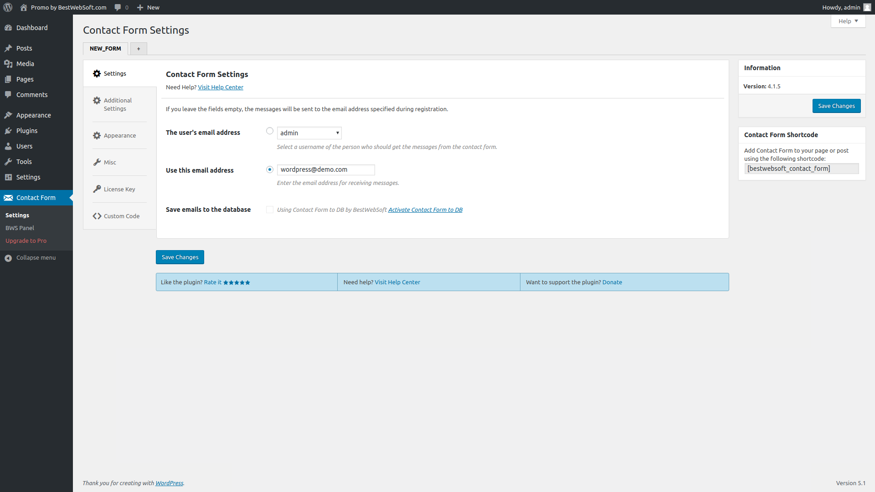Click the Donate link
The width and height of the screenshot is (875, 492).
tap(612, 282)
